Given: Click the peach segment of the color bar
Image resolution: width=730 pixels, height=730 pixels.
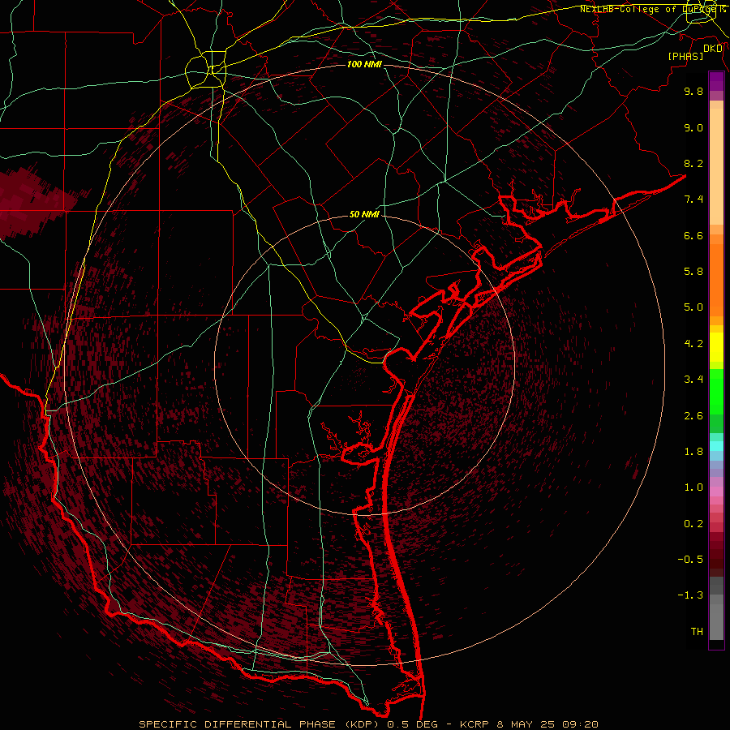Looking at the screenshot, I should (x=716, y=163).
